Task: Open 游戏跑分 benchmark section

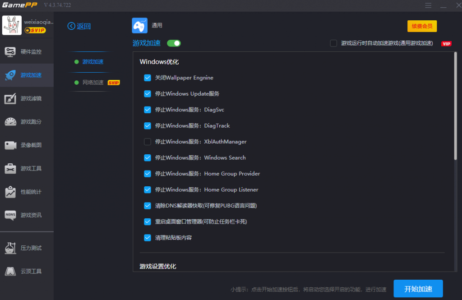Action: 27,122
